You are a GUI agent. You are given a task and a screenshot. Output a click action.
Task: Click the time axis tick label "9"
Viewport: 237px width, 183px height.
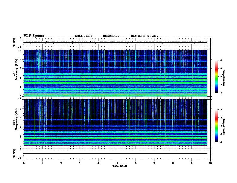tap(192, 163)
